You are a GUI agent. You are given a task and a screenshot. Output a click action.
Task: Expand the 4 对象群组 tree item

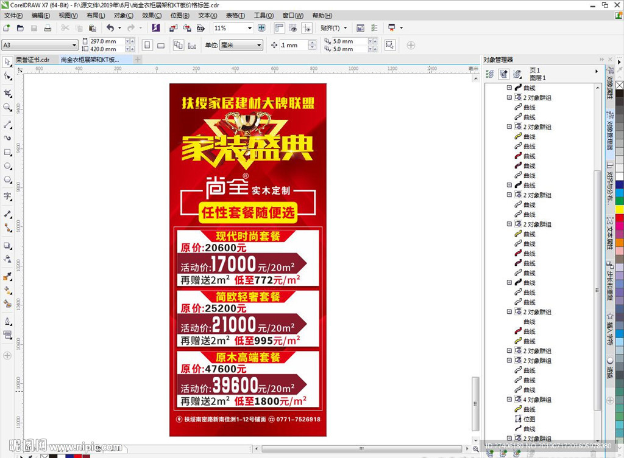(x=509, y=400)
